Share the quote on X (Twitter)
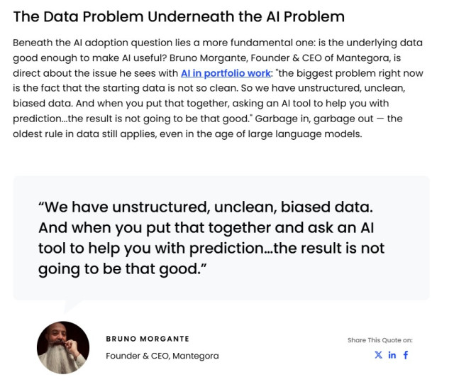The height and width of the screenshot is (392, 454). [378, 355]
